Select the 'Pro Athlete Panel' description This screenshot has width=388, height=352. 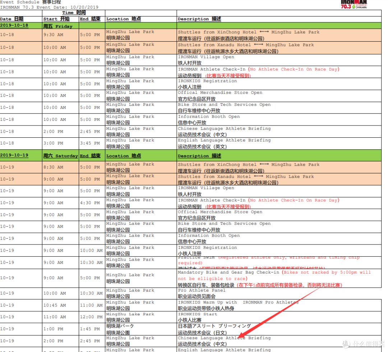pyautogui.click(x=202, y=290)
